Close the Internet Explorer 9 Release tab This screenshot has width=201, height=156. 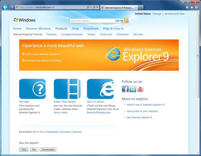(136, 8)
